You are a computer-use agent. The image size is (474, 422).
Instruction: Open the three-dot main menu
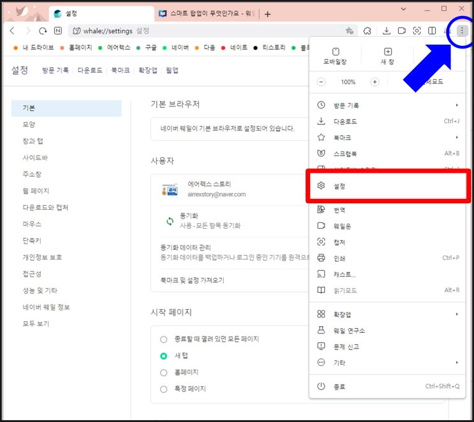pos(462,31)
